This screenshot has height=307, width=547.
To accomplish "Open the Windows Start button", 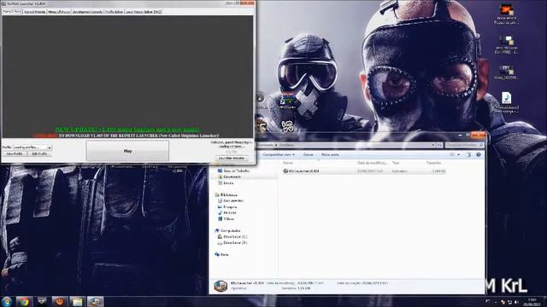I will [7, 301].
